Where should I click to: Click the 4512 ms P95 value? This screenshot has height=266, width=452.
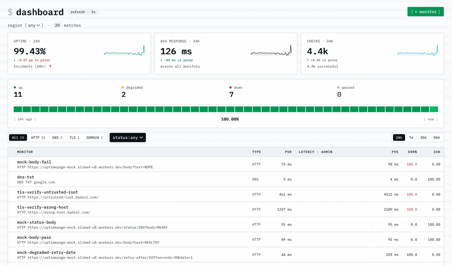tap(391, 194)
